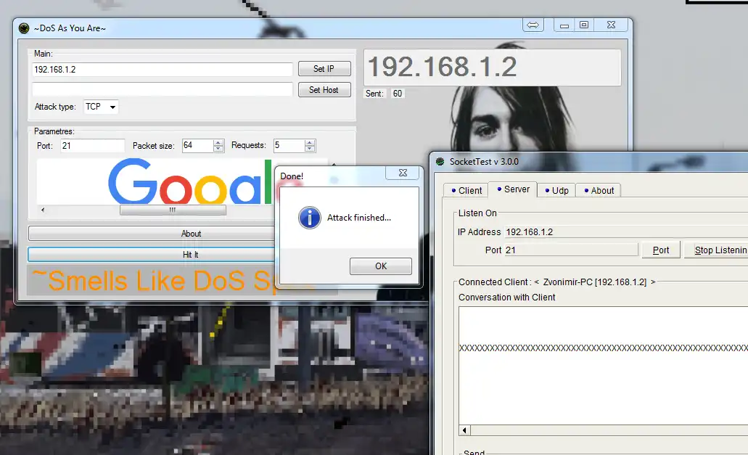
Task: Click the SocketTest Port field showing 21
Action: click(571, 250)
